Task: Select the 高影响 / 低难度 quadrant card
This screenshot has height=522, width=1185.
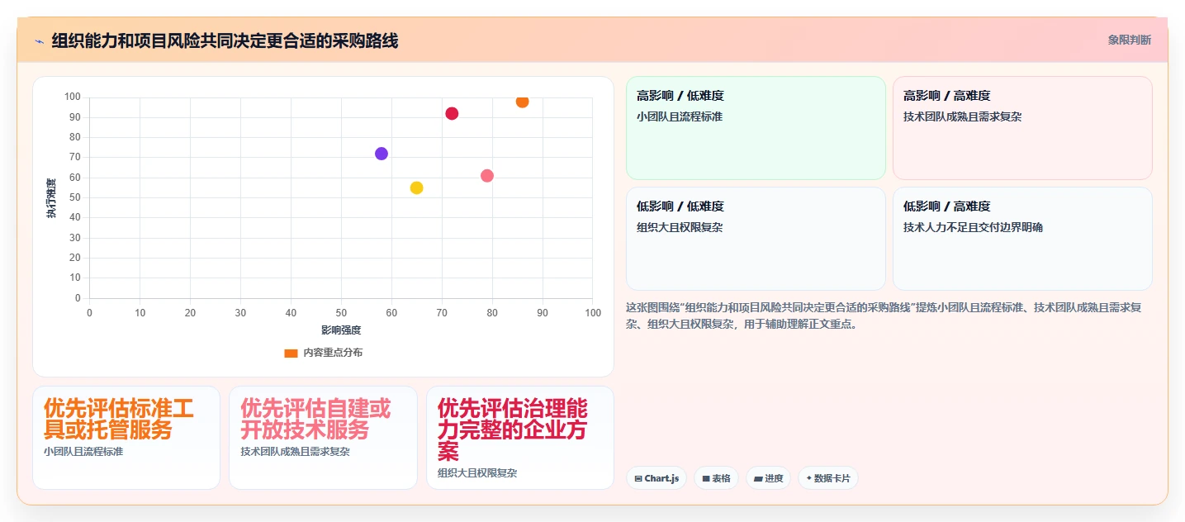Action: pyautogui.click(x=756, y=128)
